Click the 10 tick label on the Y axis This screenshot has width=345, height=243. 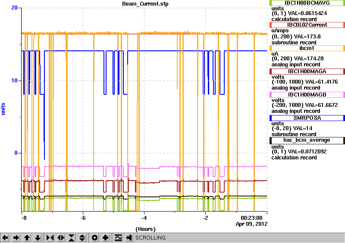pyautogui.click(x=14, y=81)
